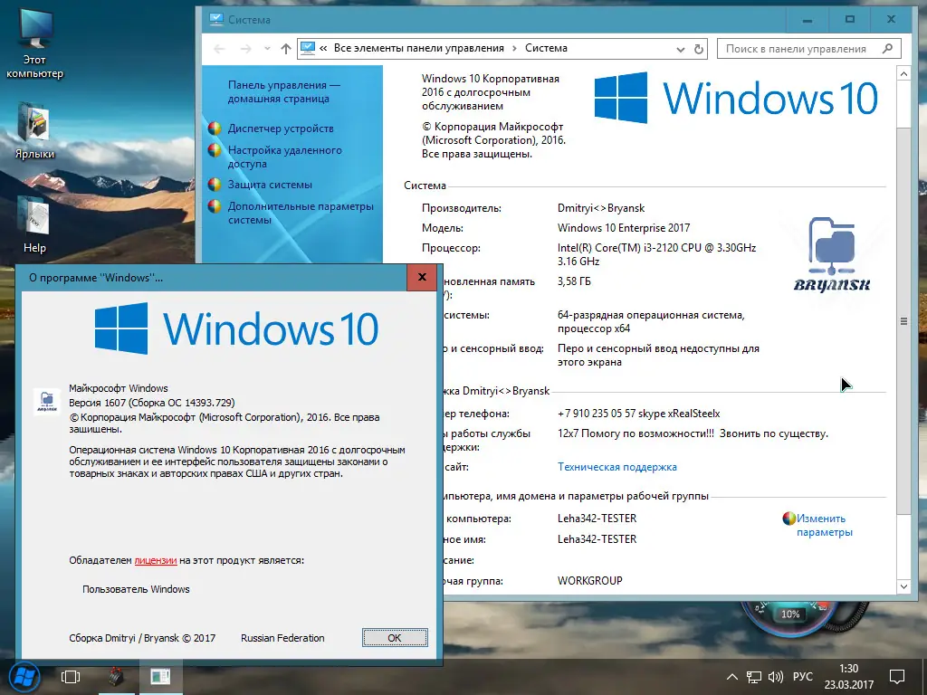Maximize the System window
The image size is (927, 695).
[x=849, y=20]
